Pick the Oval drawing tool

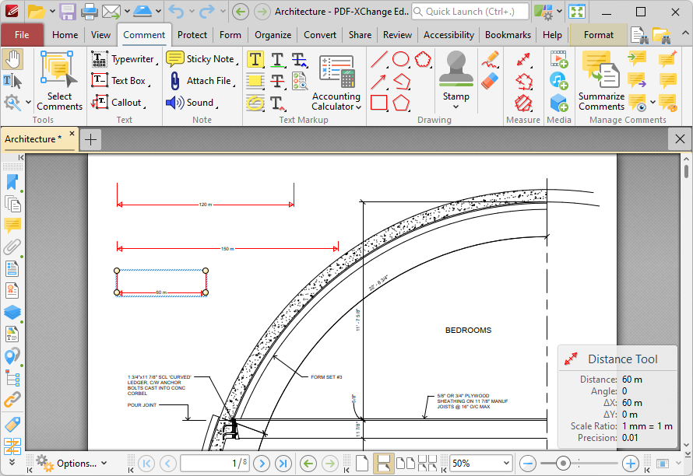tap(401, 59)
